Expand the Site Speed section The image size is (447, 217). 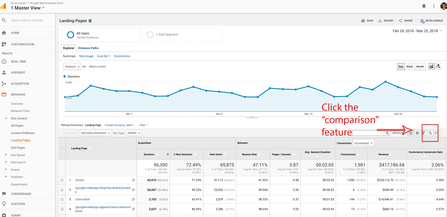pyautogui.click(x=6, y=155)
